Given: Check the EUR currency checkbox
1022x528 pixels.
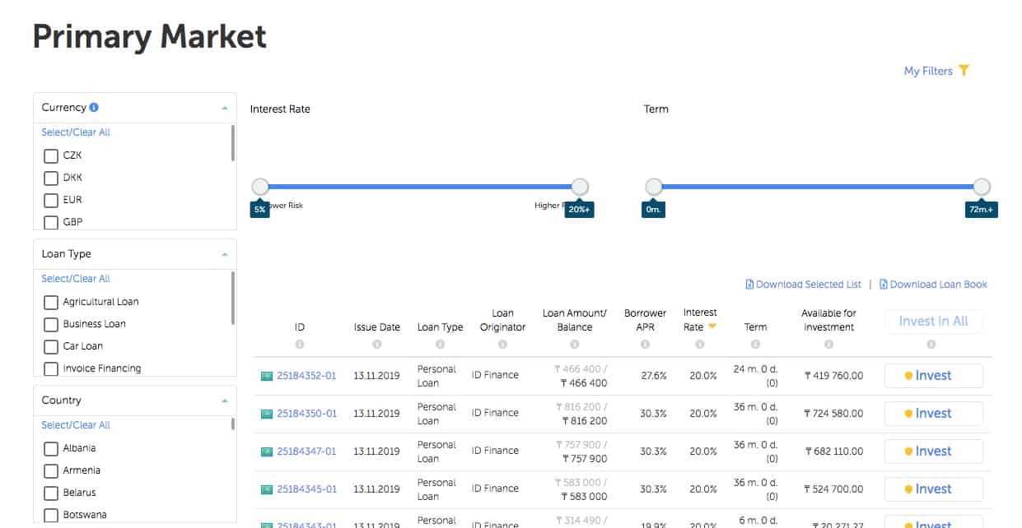Looking at the screenshot, I should click(51, 200).
